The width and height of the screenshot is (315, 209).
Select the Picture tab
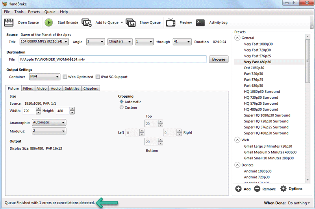coord(13,88)
